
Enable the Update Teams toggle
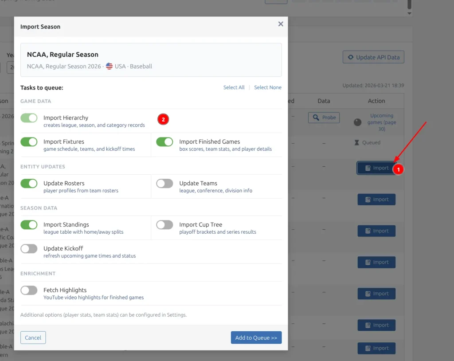click(165, 184)
